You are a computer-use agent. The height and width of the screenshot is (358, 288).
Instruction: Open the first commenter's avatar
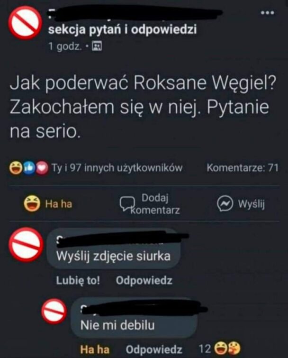(x=26, y=245)
